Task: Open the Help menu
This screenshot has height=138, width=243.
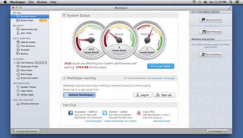Action: [53, 2]
